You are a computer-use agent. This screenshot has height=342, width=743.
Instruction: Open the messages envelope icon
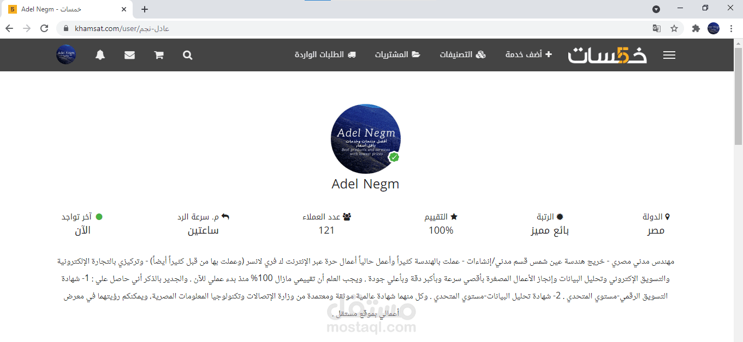[129, 54]
